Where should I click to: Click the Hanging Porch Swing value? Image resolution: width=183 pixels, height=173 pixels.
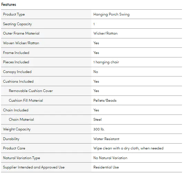point(111,15)
